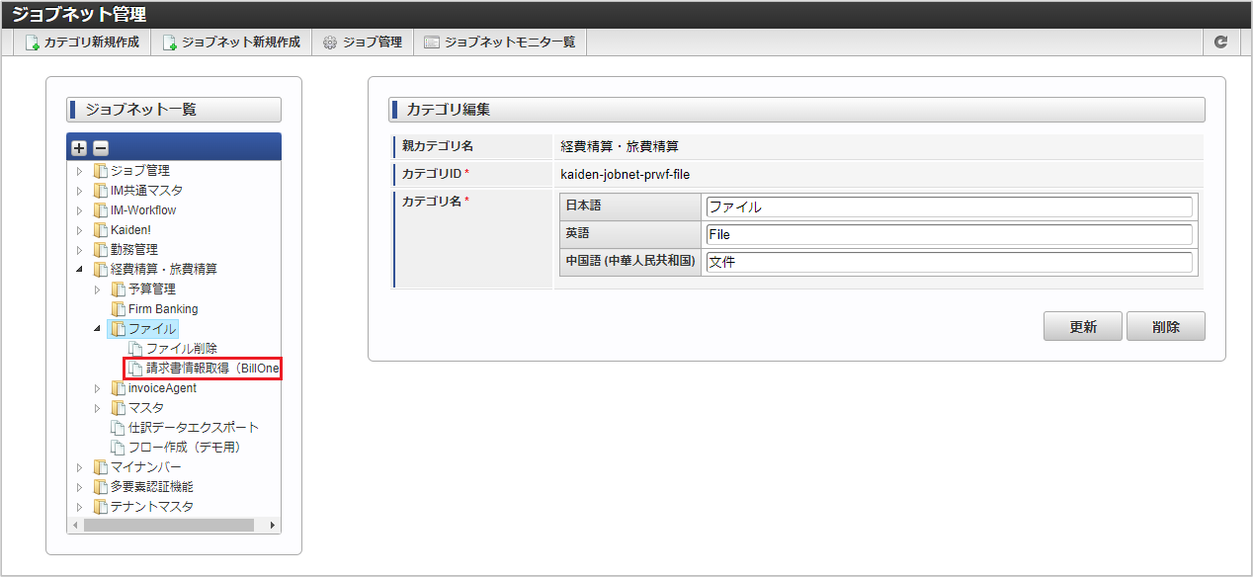1253x577 pixels.
Task: Expand the ジョブ管理 tree node
Action: 80,171
